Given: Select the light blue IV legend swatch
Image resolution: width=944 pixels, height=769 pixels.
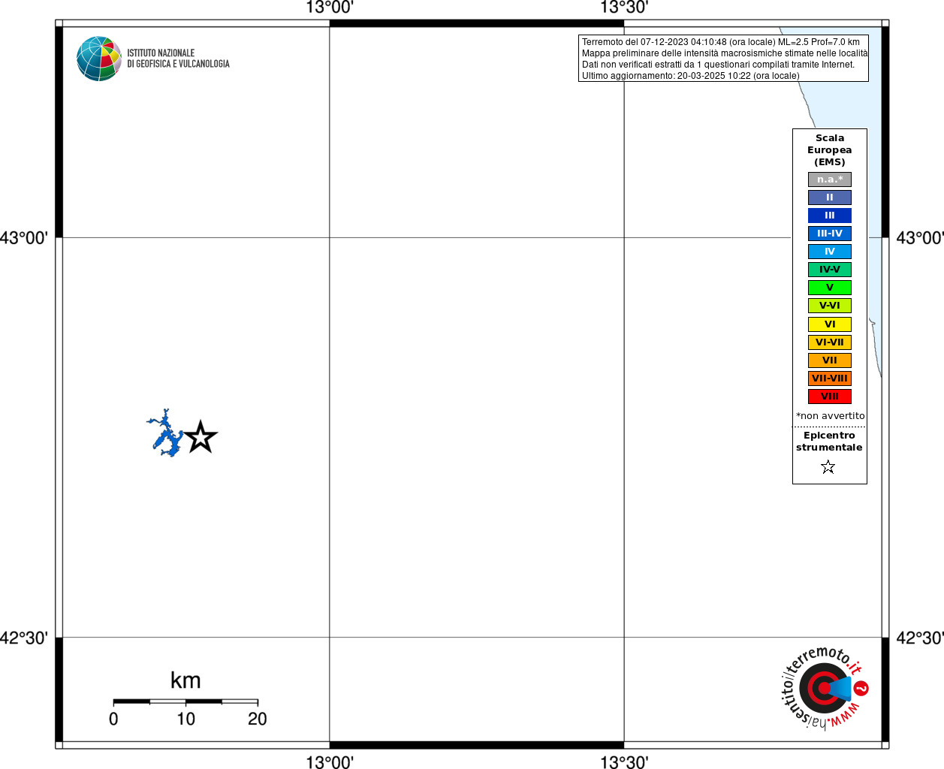Looking at the screenshot, I should [x=830, y=252].
